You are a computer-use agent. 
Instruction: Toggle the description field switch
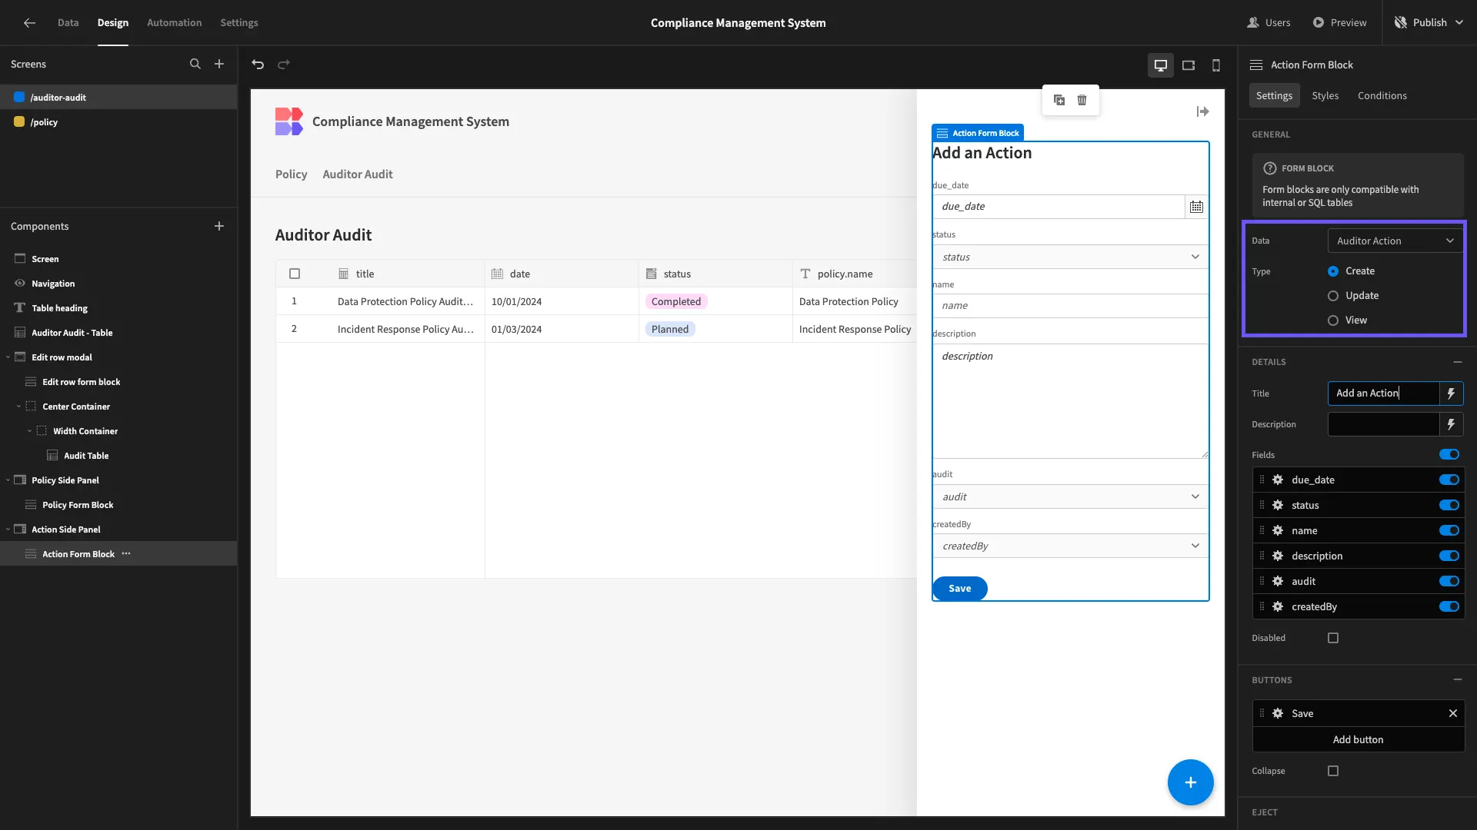pos(1449,556)
